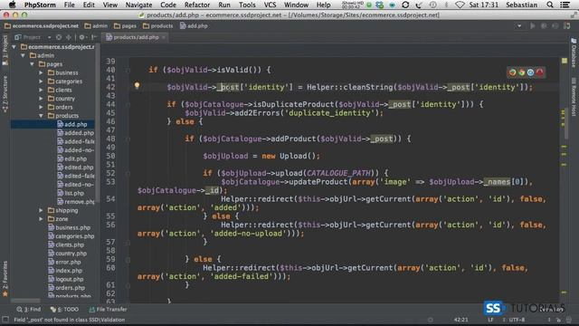Expand the shipping folder
The height and width of the screenshot is (326, 579).
[41, 210]
